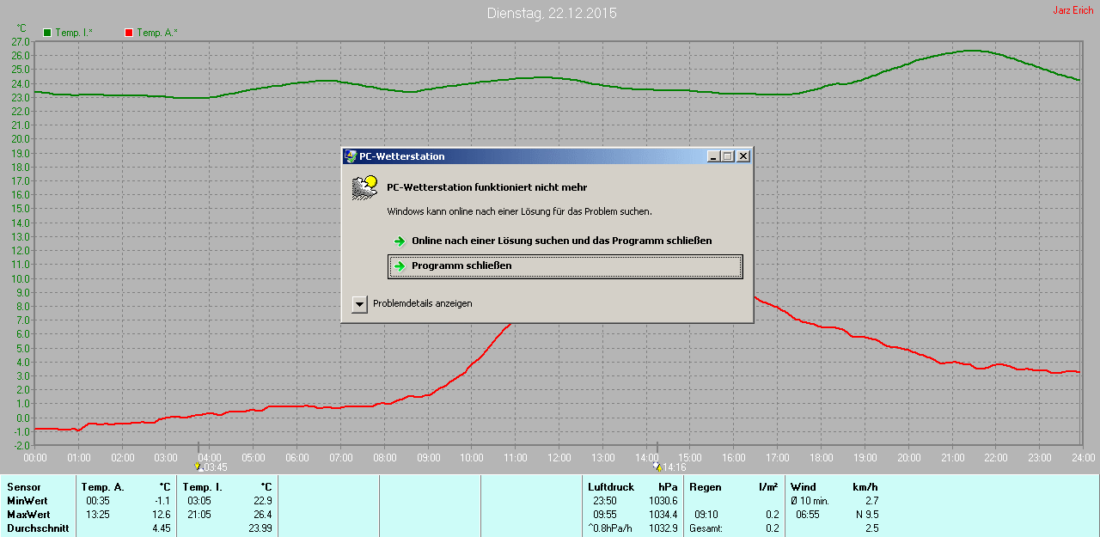Click the Temp. I. column header

pos(203,487)
